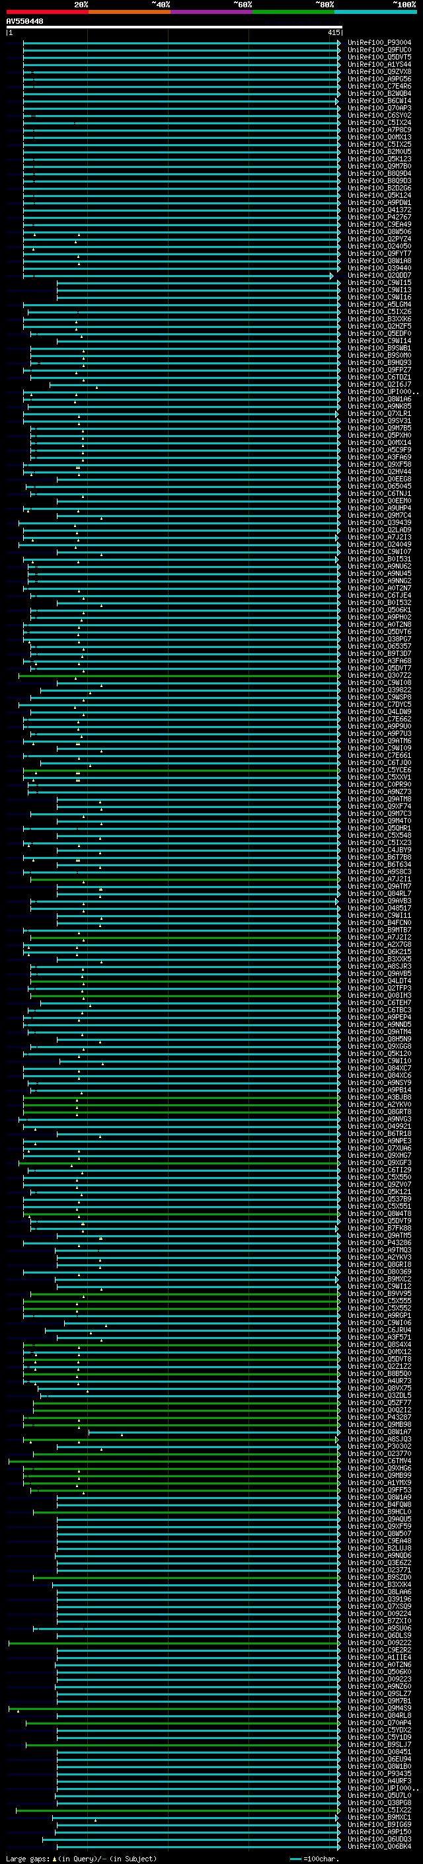This screenshot has width=423, height=1864.
Task: Select the UniRef100_C6SY02 label
Action: point(379,115)
